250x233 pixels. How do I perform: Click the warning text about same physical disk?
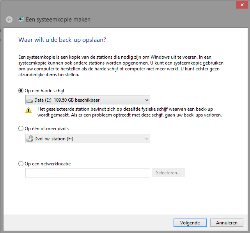coord(129,112)
